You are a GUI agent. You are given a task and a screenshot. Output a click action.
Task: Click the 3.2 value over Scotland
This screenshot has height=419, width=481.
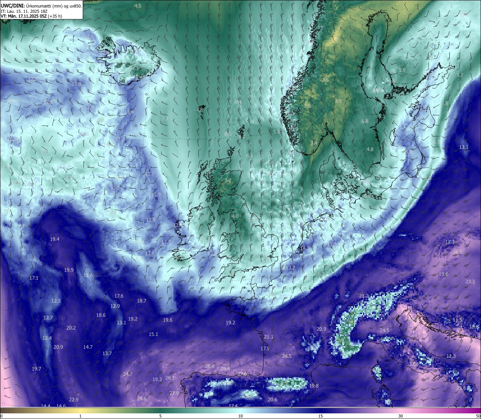(228, 180)
